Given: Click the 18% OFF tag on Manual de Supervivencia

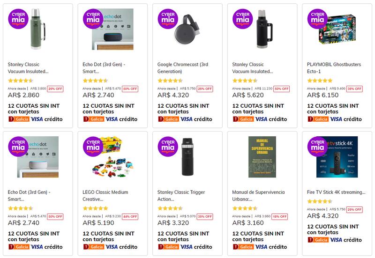Looking at the screenshot, I should tap(280, 216).
